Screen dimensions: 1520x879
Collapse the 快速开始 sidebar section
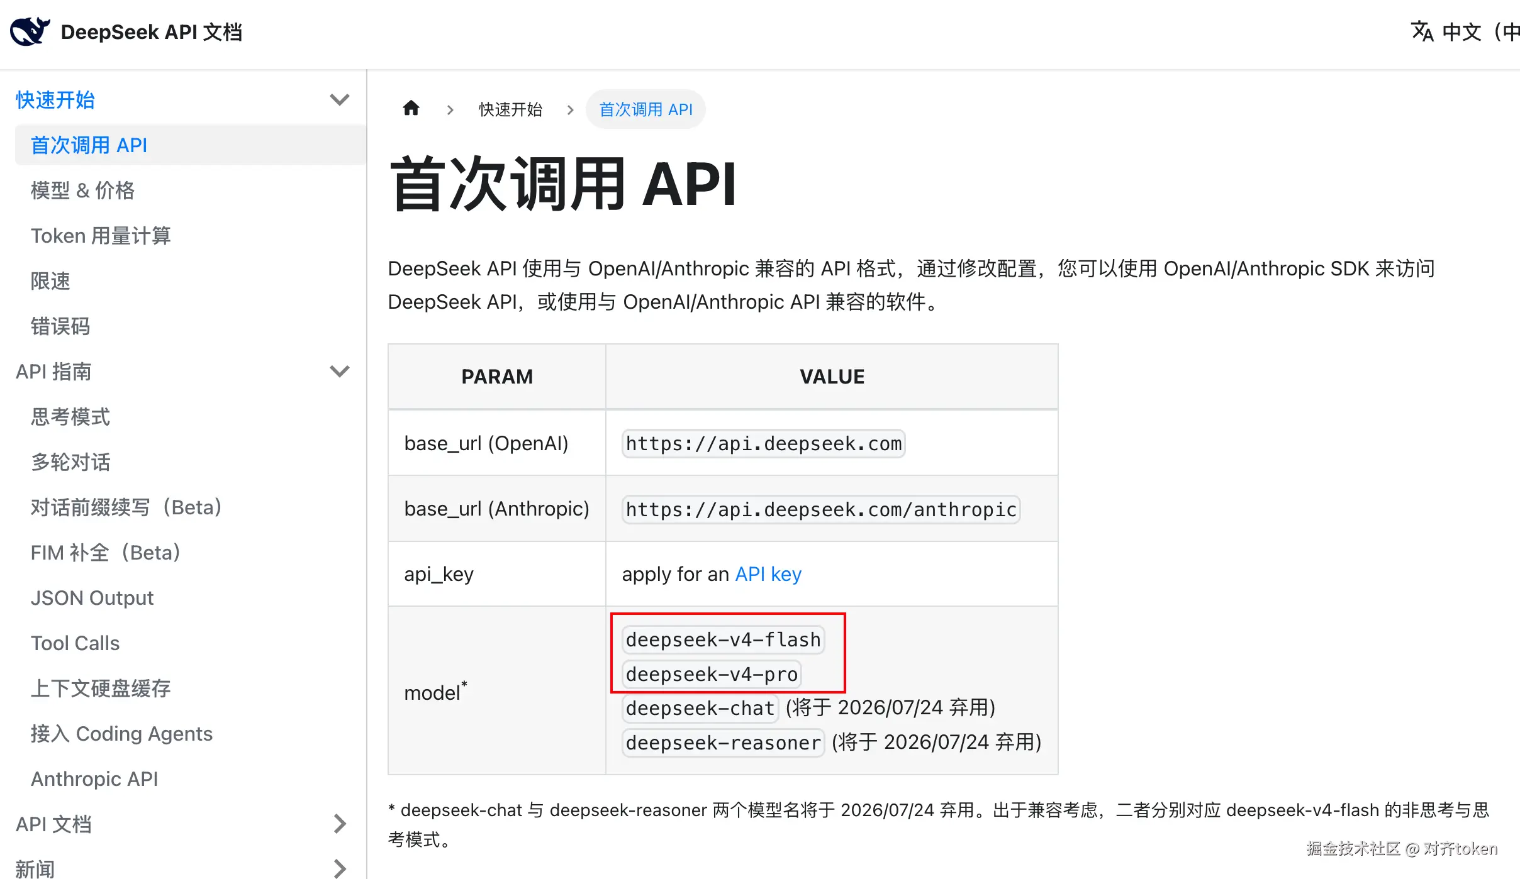[339, 100]
